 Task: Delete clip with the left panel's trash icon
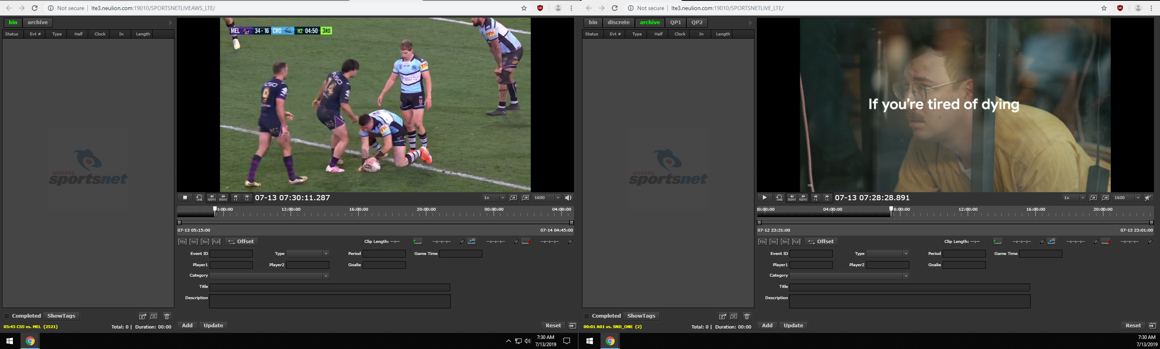[167, 316]
